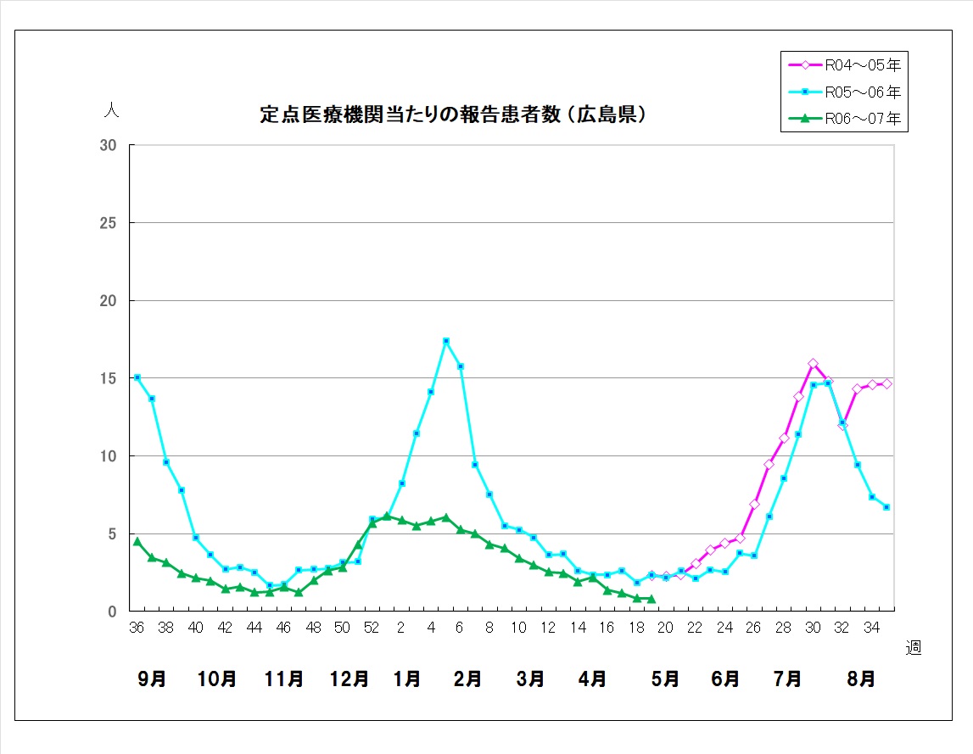Click week label 36 on x-axis
This screenshot has height=754, width=973.
click(x=137, y=628)
